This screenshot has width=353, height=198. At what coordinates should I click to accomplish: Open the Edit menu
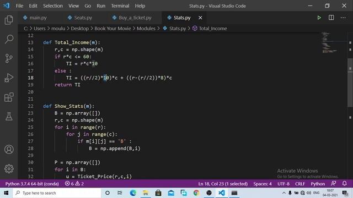(x=33, y=6)
